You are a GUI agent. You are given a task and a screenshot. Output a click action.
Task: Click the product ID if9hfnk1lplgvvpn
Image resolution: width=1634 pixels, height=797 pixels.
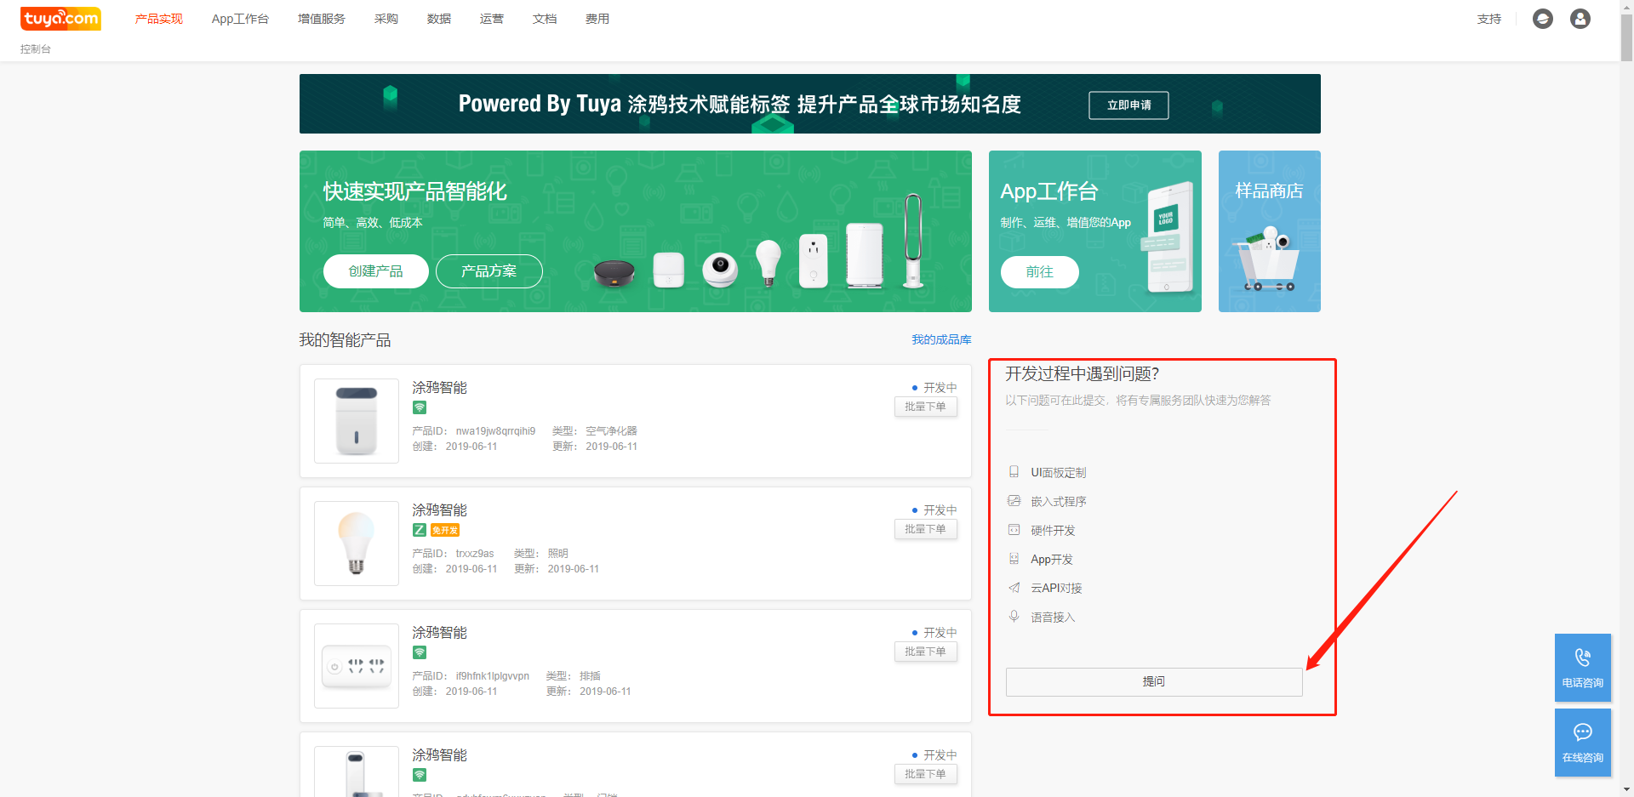[x=493, y=676]
